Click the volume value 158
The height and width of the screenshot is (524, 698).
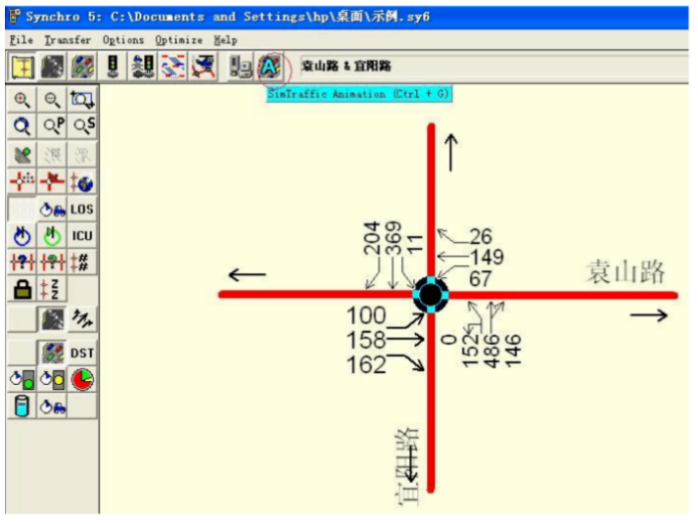click(x=366, y=340)
